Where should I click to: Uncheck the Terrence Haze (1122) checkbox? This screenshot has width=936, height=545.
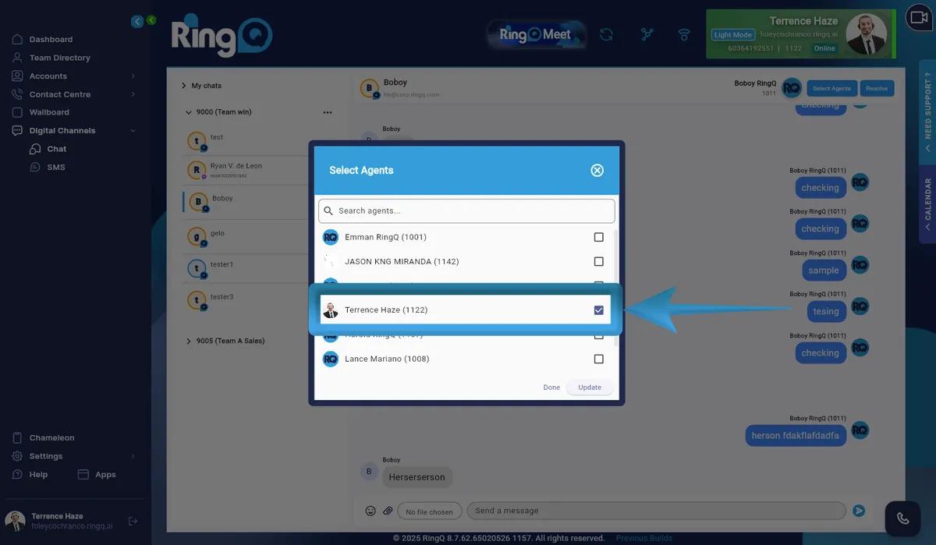[599, 310]
